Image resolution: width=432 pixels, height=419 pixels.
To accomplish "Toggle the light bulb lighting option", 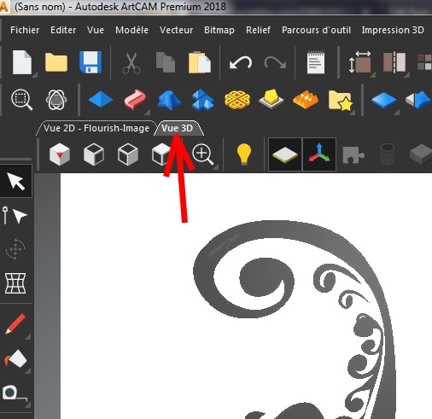I will pos(244,154).
